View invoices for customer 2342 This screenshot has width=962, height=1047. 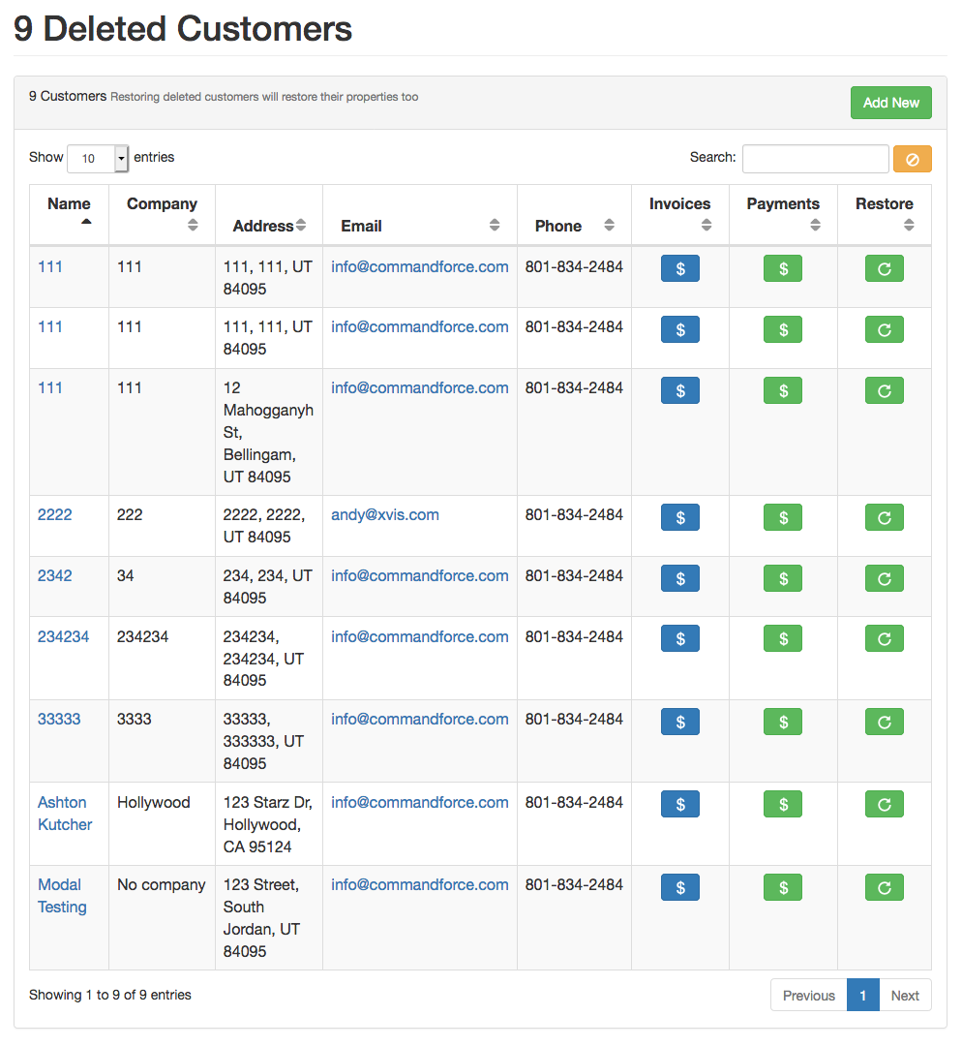click(x=679, y=578)
